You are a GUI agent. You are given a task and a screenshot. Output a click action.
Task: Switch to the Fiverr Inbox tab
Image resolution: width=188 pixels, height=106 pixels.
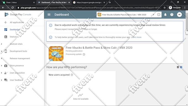pos(19,2)
